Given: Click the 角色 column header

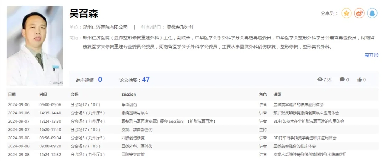Looking at the screenshot, I should pos(263,95).
